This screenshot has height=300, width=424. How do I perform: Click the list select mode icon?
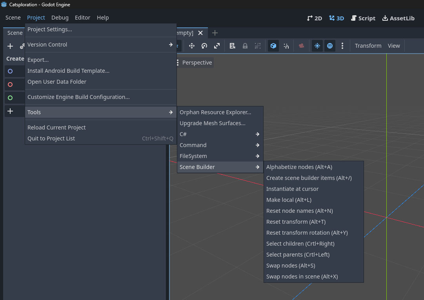tap(232, 46)
